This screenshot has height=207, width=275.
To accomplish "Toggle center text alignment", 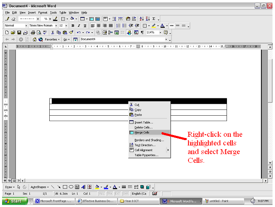I will 99,26.
